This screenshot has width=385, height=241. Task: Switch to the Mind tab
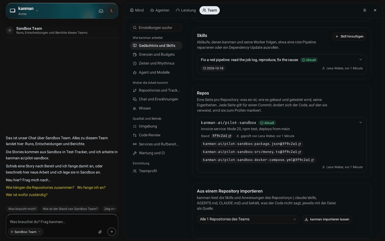(137, 10)
